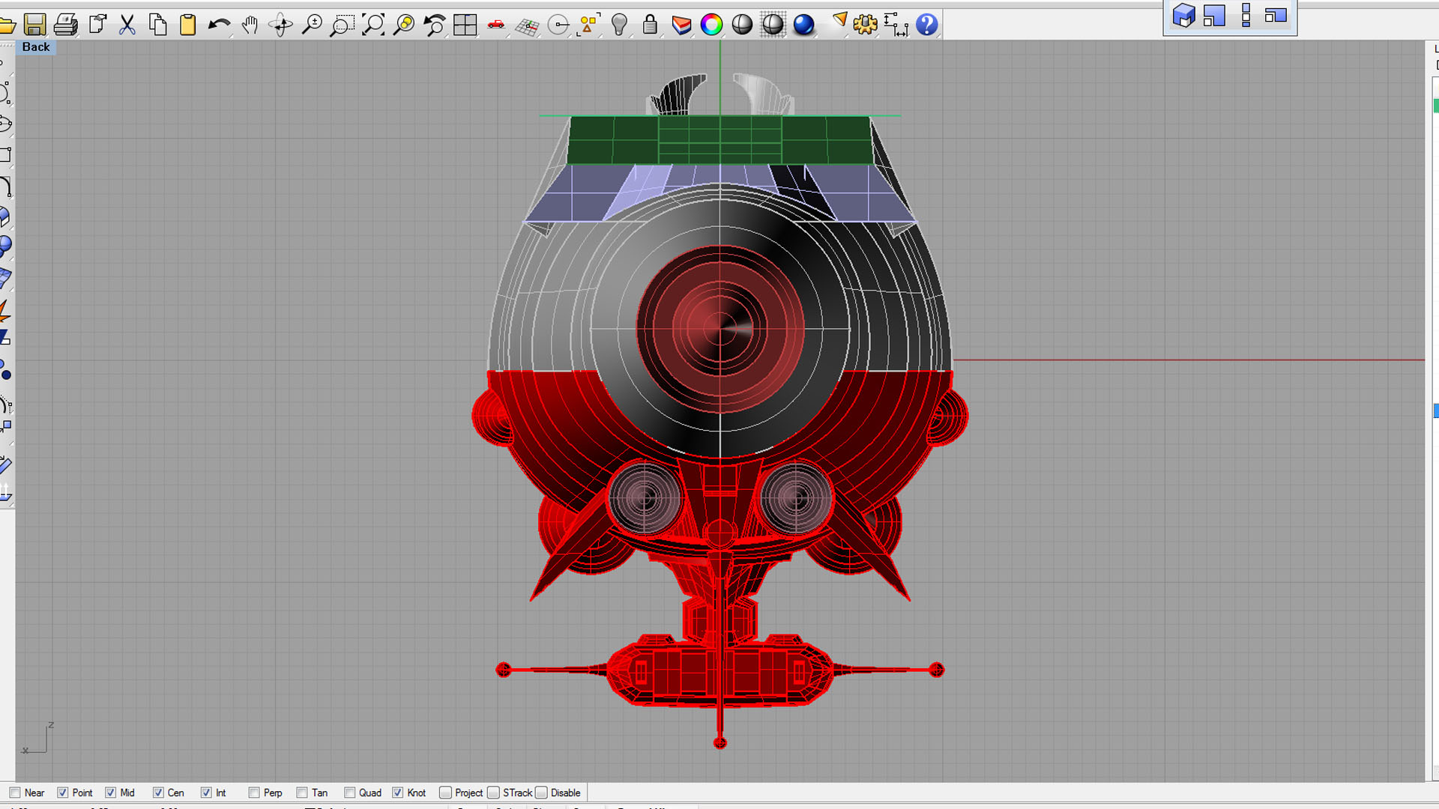Enable the Project osnap option

click(x=445, y=793)
